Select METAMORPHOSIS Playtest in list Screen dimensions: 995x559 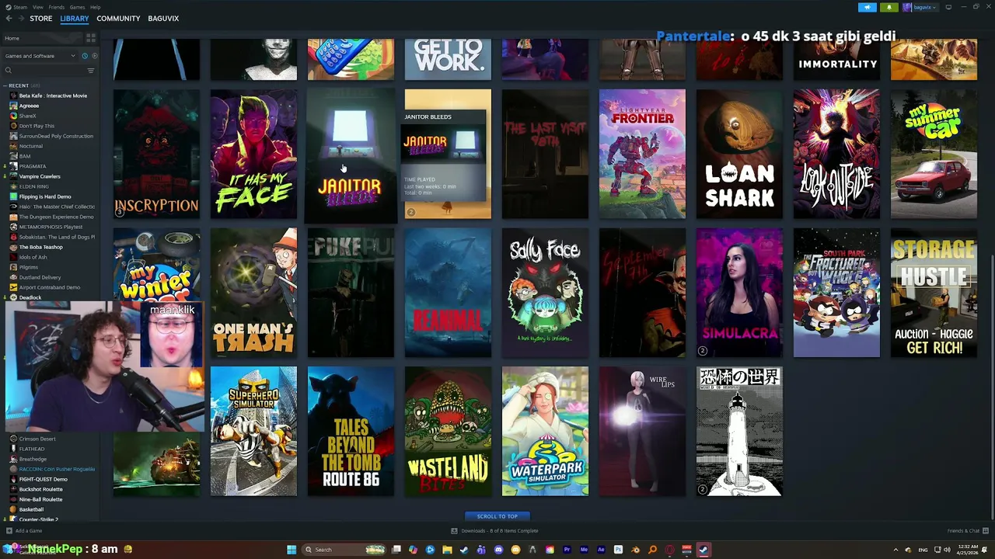[51, 227]
